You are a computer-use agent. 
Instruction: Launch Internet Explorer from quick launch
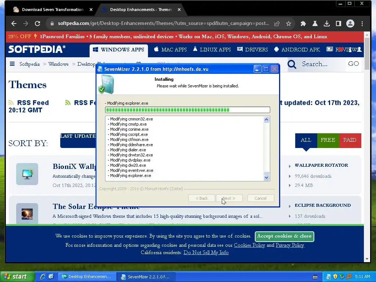[x=43, y=276]
